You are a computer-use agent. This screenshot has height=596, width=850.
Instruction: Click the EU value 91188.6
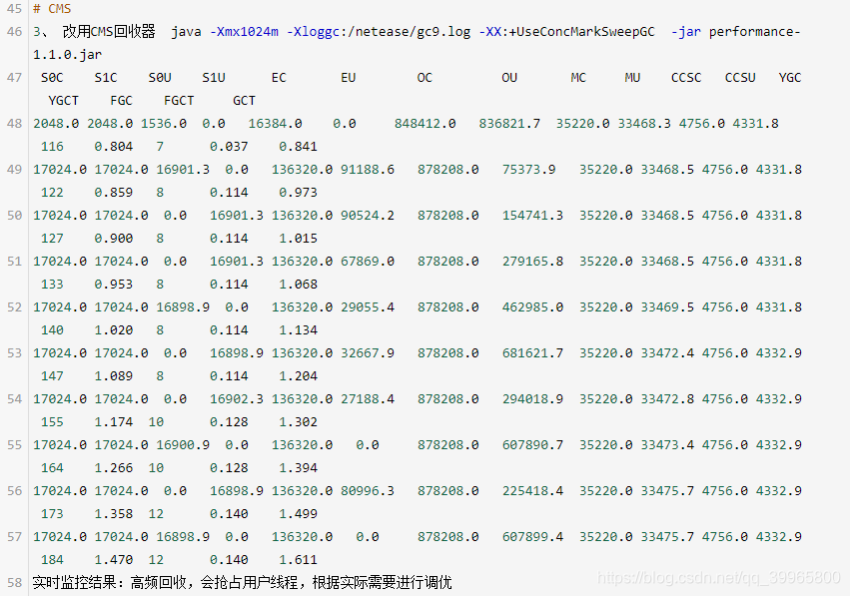(367, 170)
